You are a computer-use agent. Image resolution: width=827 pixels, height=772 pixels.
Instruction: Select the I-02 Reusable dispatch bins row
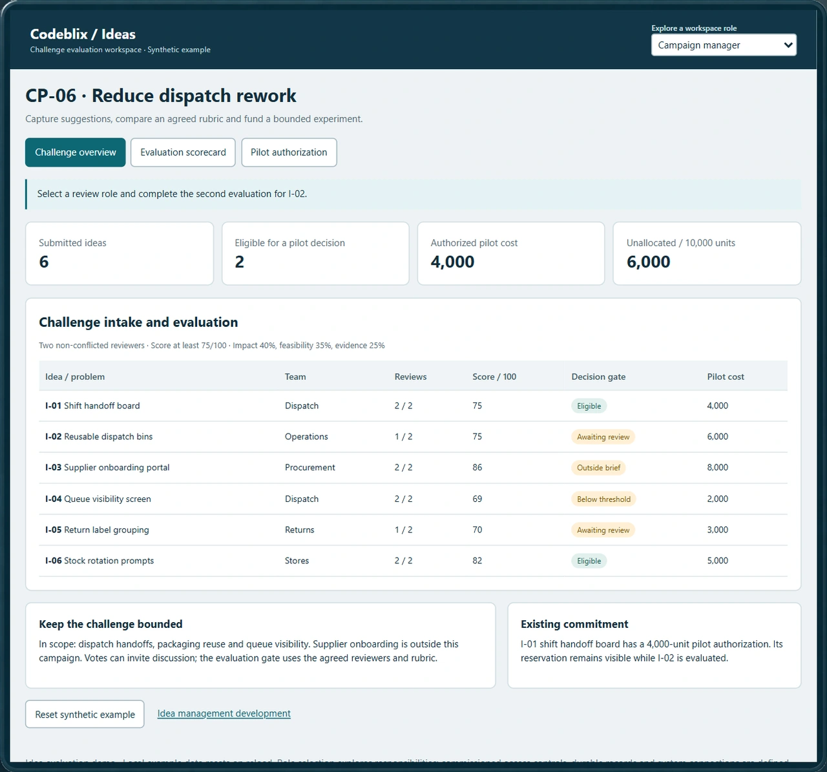(x=413, y=437)
